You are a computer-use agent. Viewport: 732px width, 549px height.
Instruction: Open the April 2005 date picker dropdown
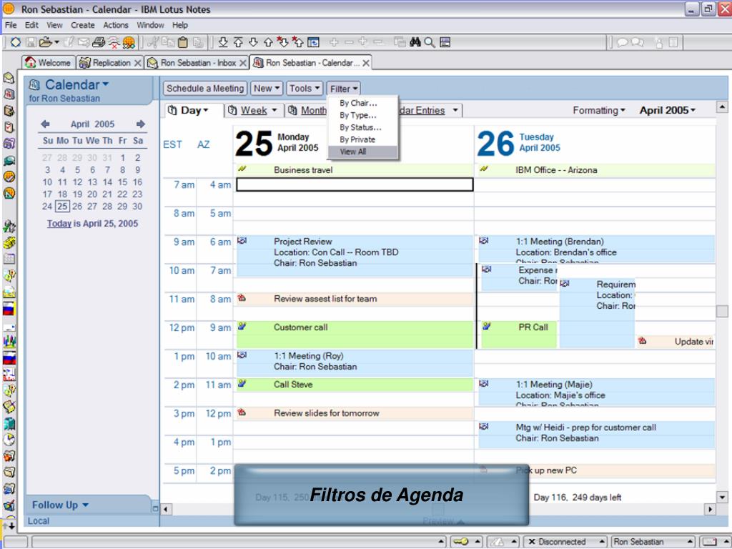(x=668, y=111)
